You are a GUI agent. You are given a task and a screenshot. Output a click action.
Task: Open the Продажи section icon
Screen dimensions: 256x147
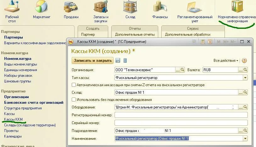click(x=71, y=7)
